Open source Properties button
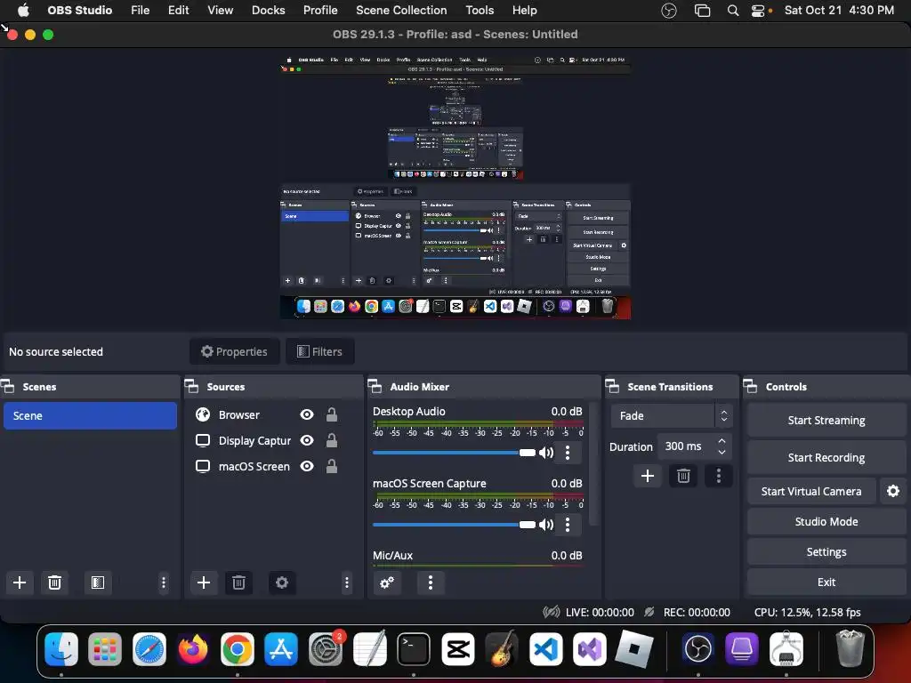Image resolution: width=911 pixels, height=683 pixels. [235, 351]
